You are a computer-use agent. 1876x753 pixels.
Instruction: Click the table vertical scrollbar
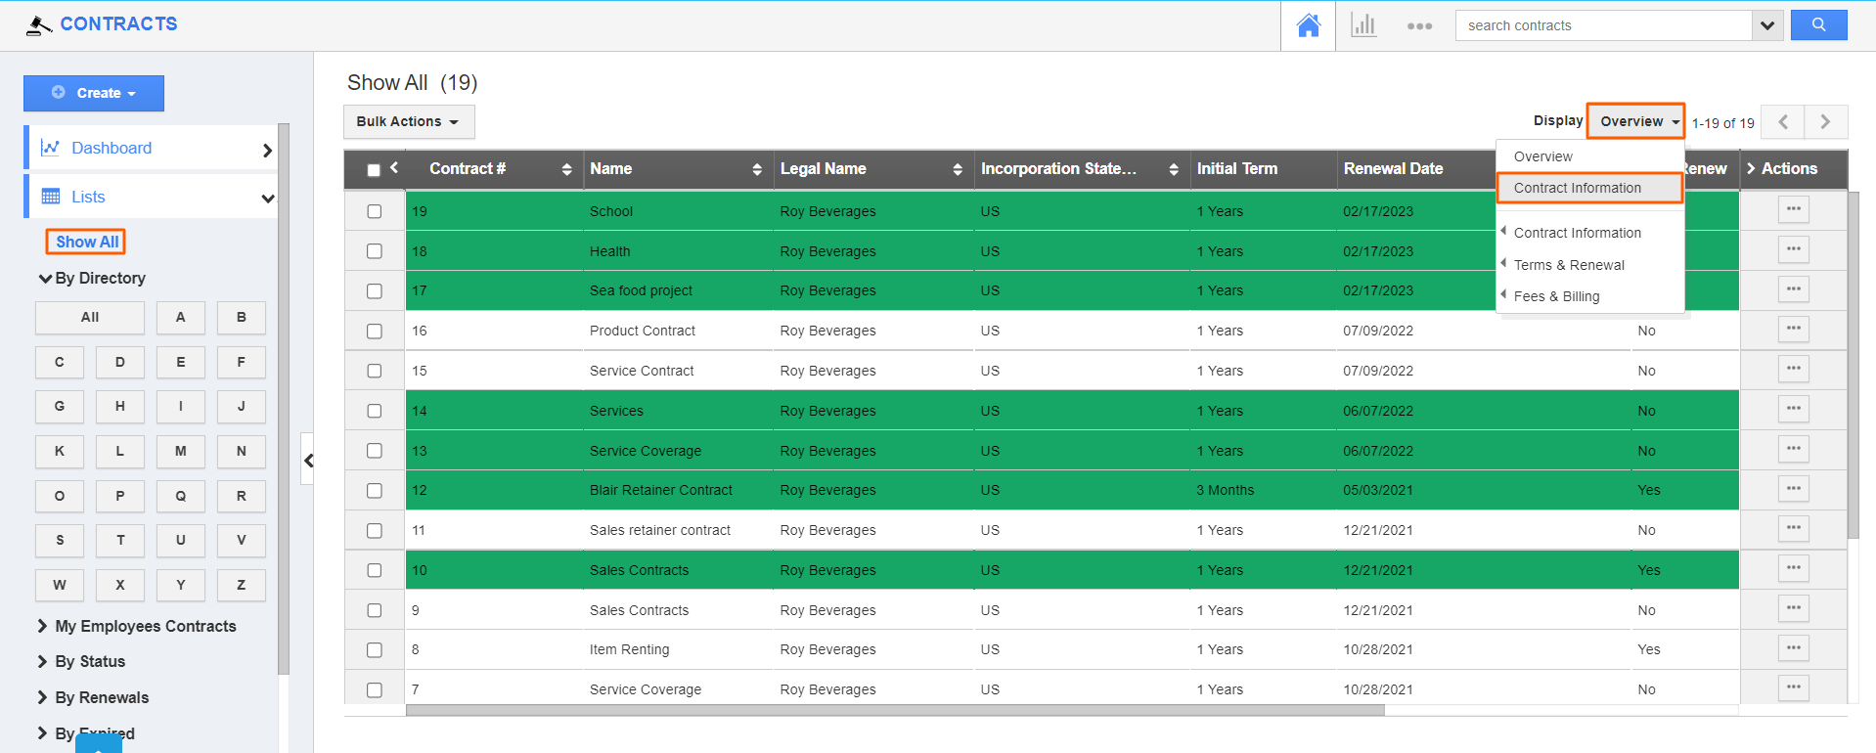pos(1853,365)
